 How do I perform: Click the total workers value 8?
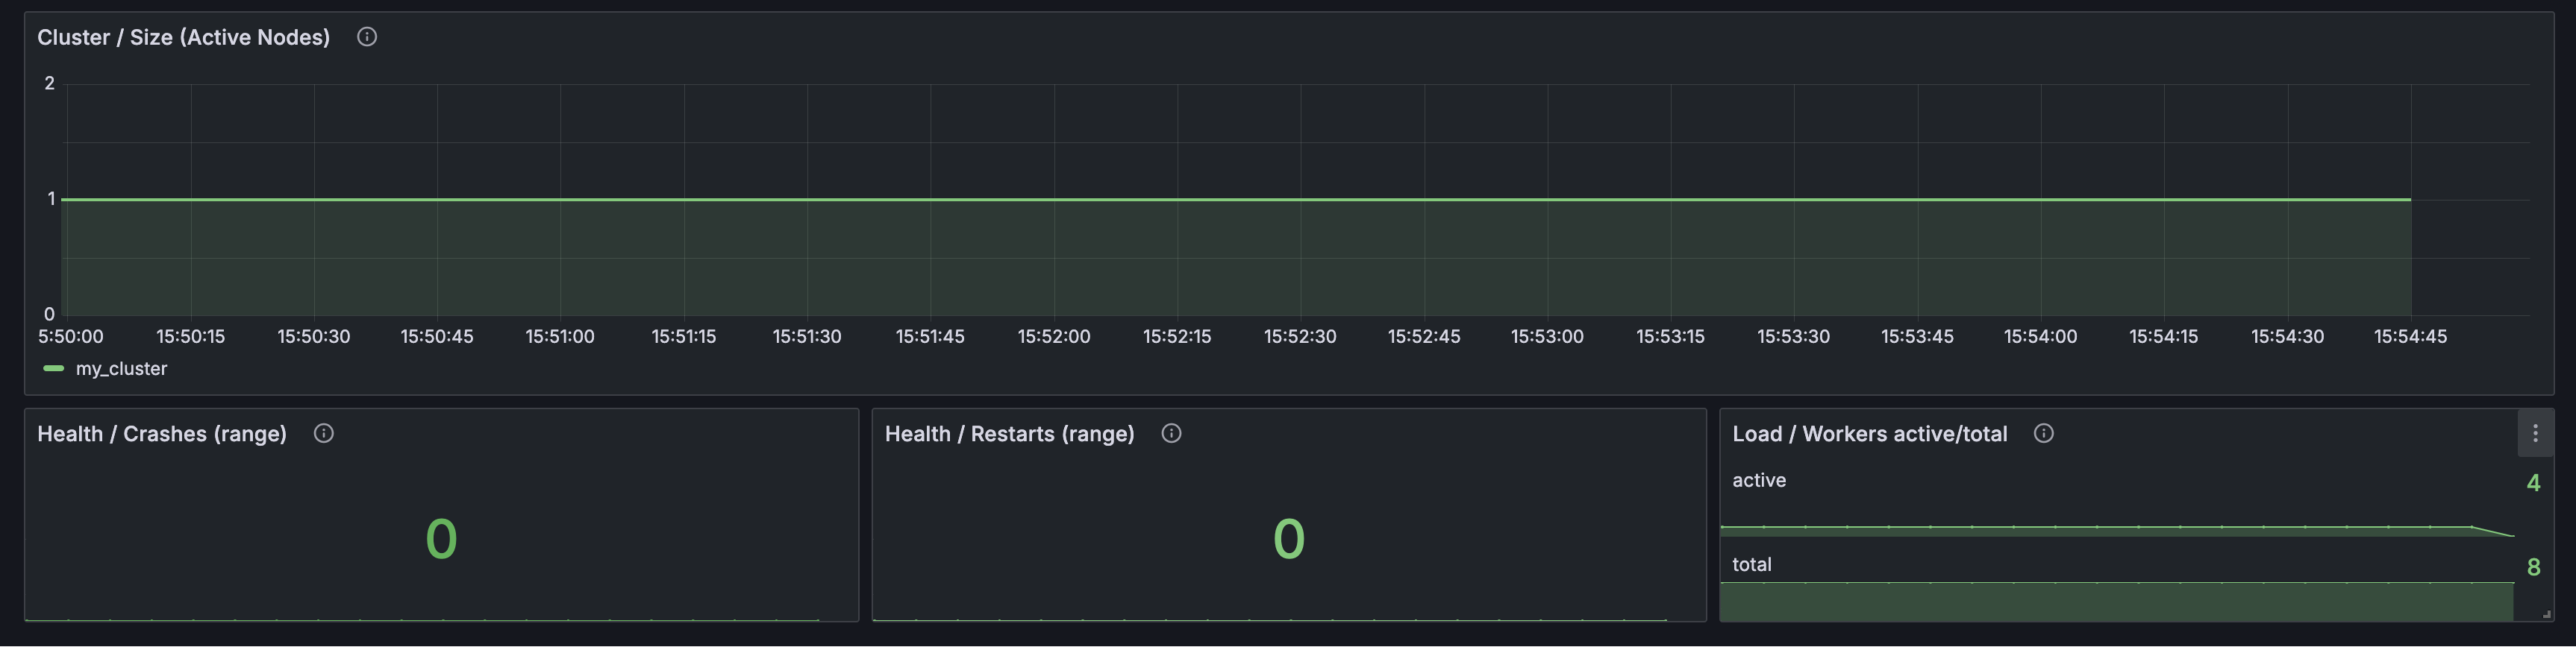click(x=2533, y=567)
